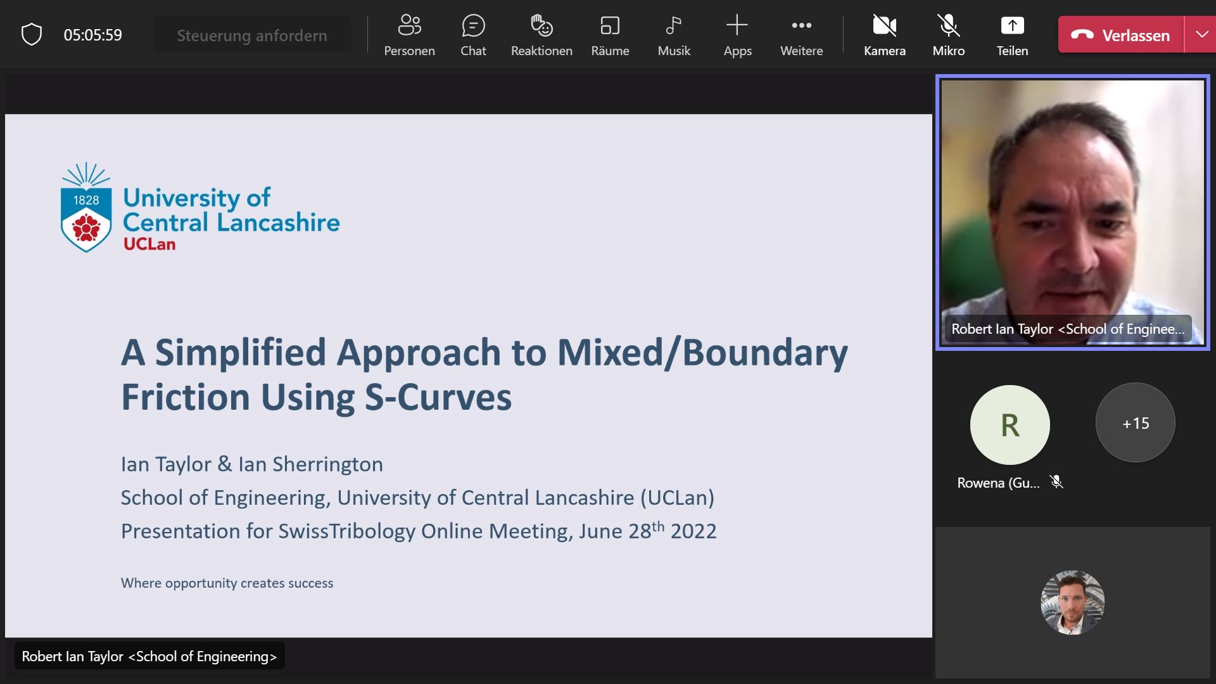This screenshot has height=684, width=1216.
Task: Open breakout Räume
Action: tap(610, 35)
